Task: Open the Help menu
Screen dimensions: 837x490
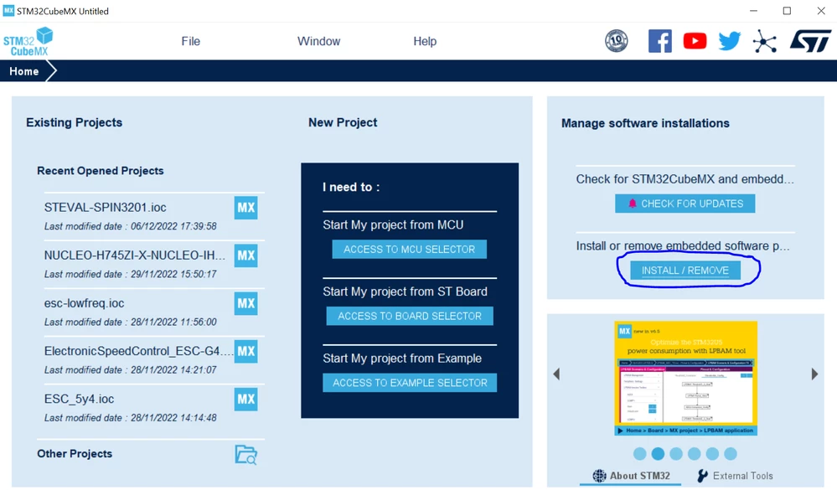Action: [425, 41]
